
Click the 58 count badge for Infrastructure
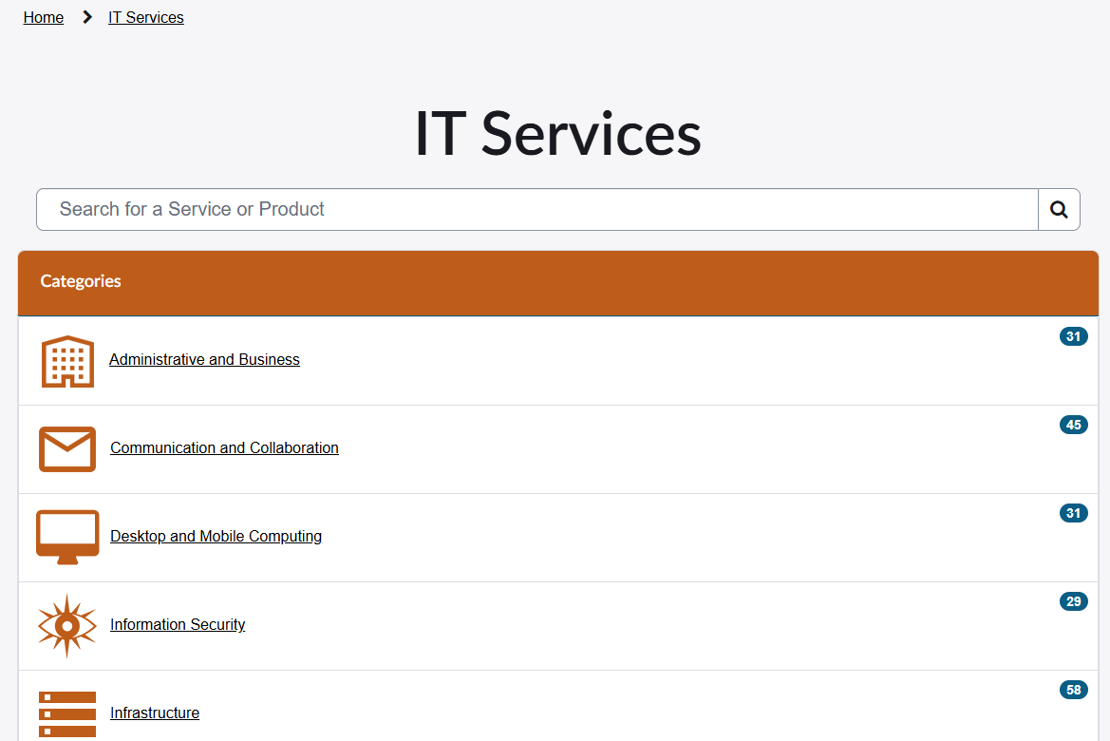(1073, 690)
